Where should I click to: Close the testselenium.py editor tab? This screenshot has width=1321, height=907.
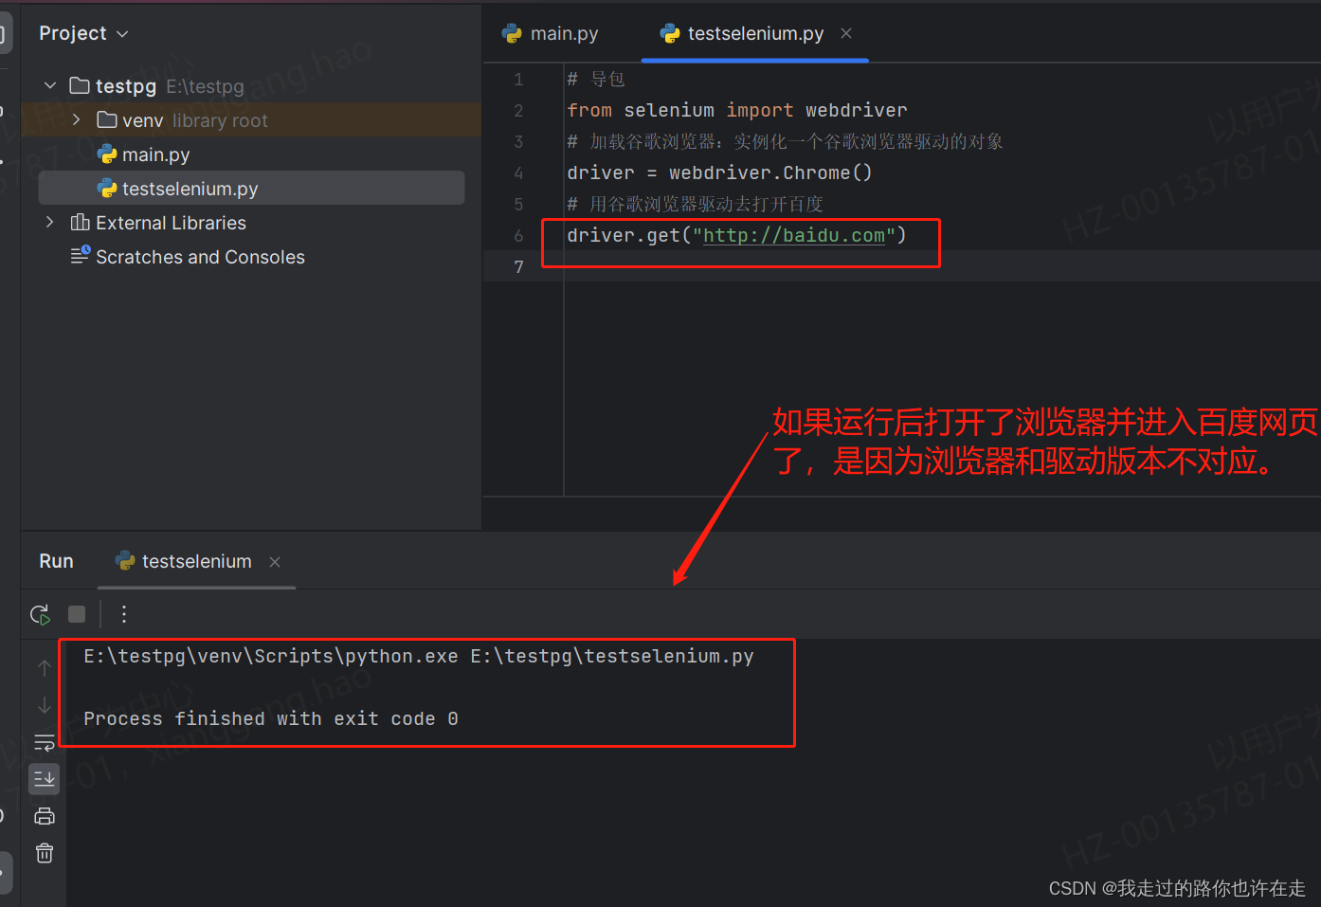846,33
